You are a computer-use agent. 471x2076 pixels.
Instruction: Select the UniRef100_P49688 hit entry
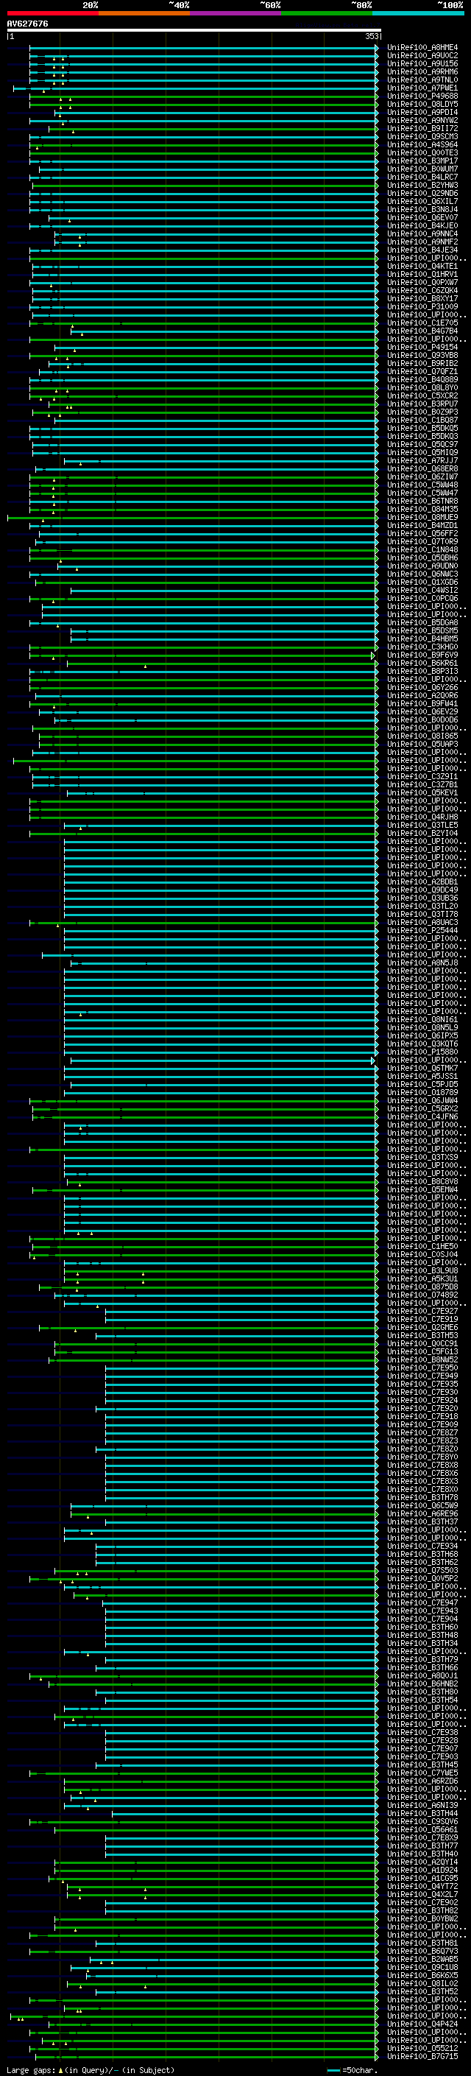(422, 96)
